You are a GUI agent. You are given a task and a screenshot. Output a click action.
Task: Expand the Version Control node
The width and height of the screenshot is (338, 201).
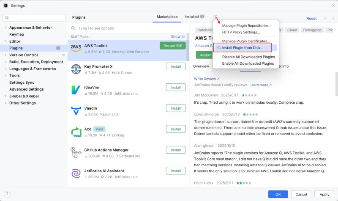(5, 55)
